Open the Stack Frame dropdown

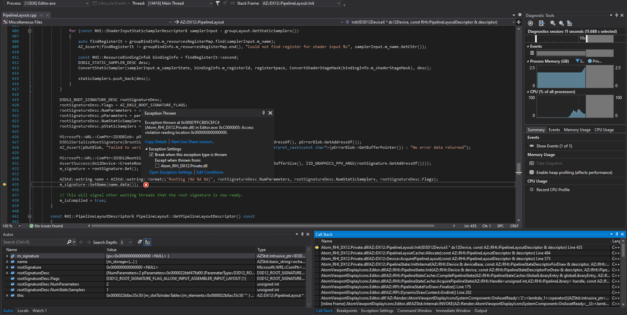338,3
